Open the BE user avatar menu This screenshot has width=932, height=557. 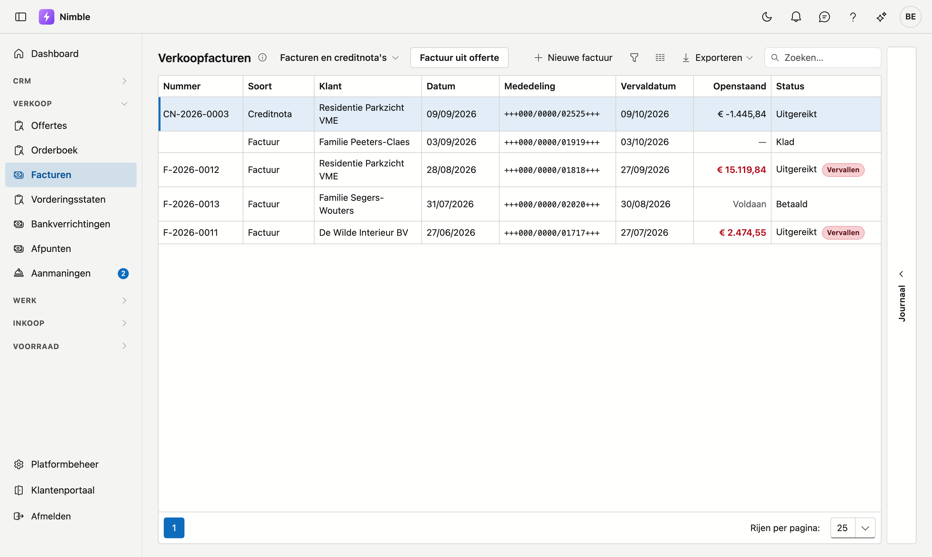pyautogui.click(x=910, y=17)
